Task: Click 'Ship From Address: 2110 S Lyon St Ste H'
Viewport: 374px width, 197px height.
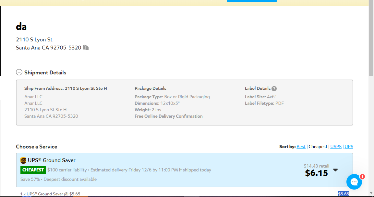Action: click(x=66, y=89)
